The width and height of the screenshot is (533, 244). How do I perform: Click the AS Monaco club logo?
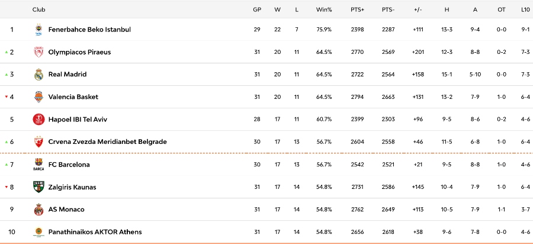click(x=38, y=210)
